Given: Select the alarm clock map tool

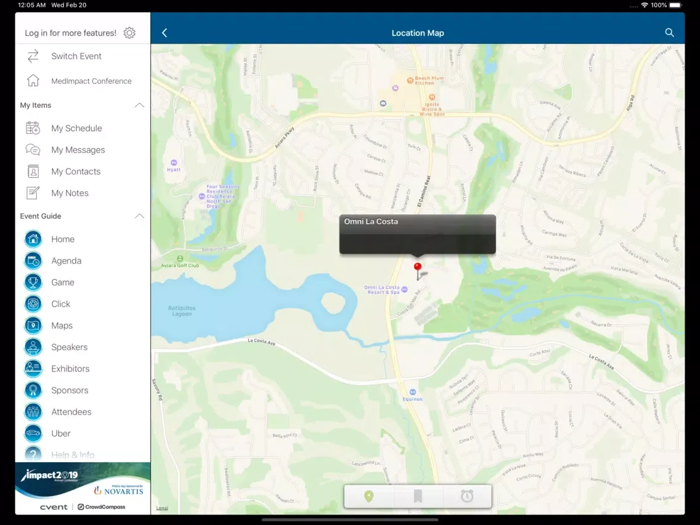Looking at the screenshot, I should 467,496.
